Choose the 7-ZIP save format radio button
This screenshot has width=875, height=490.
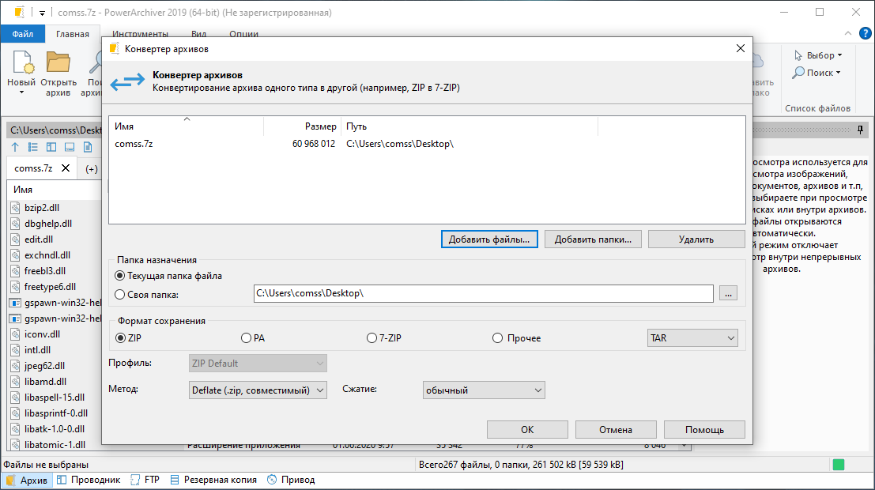(371, 338)
